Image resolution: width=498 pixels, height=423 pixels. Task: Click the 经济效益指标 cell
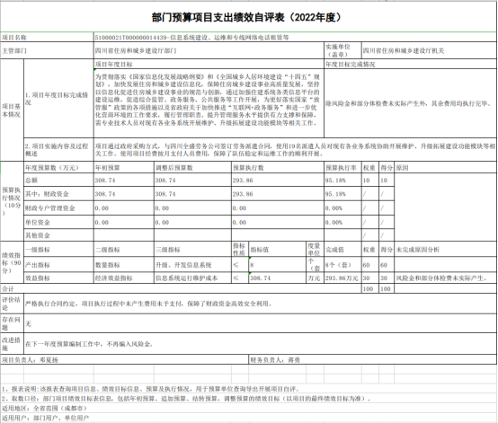point(124,278)
